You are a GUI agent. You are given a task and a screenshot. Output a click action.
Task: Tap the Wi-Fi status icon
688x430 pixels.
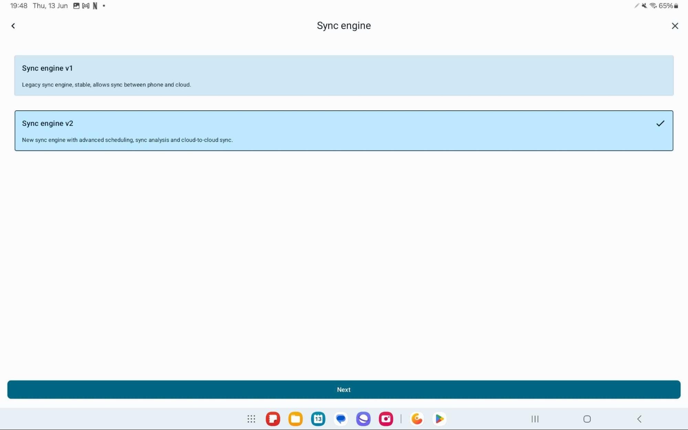point(653,6)
